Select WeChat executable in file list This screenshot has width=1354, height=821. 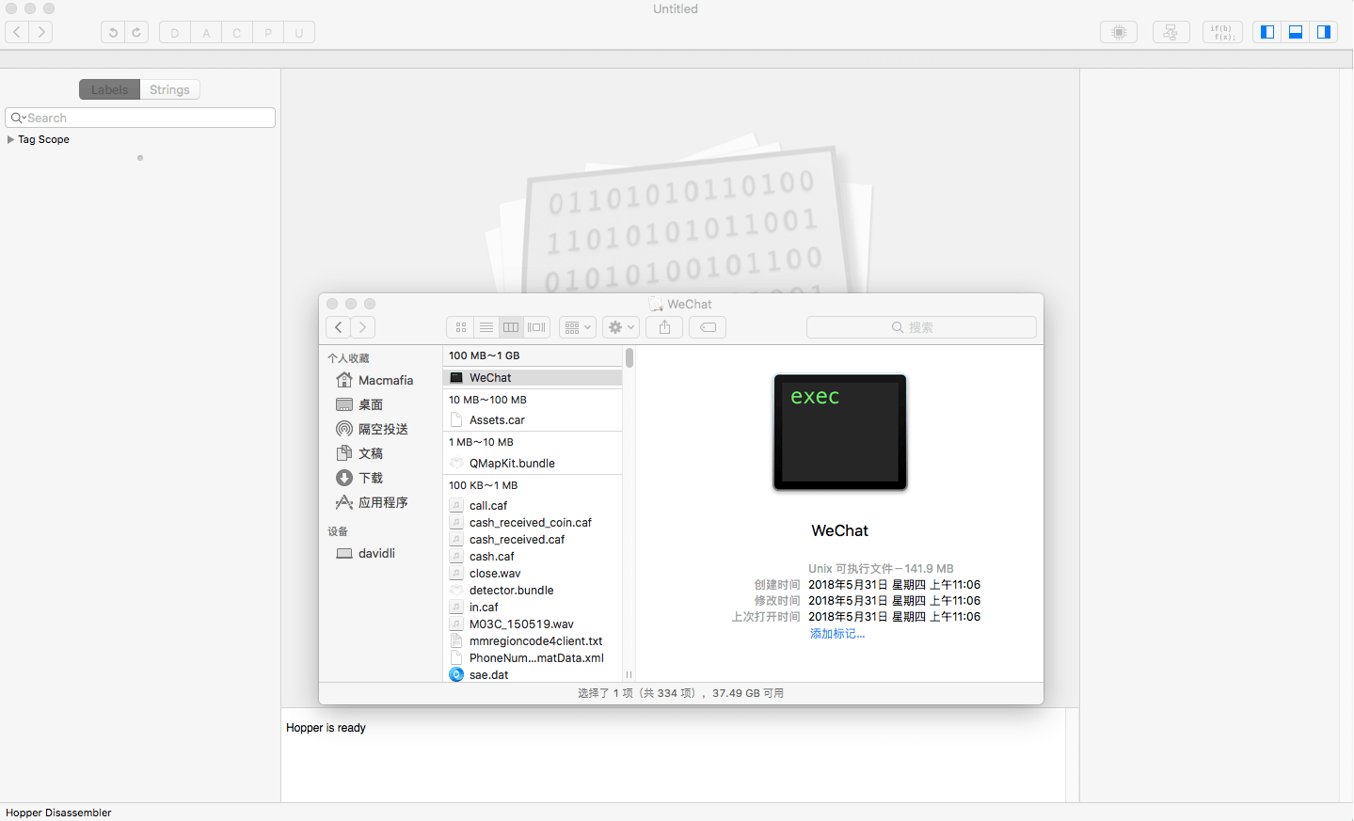tap(533, 377)
